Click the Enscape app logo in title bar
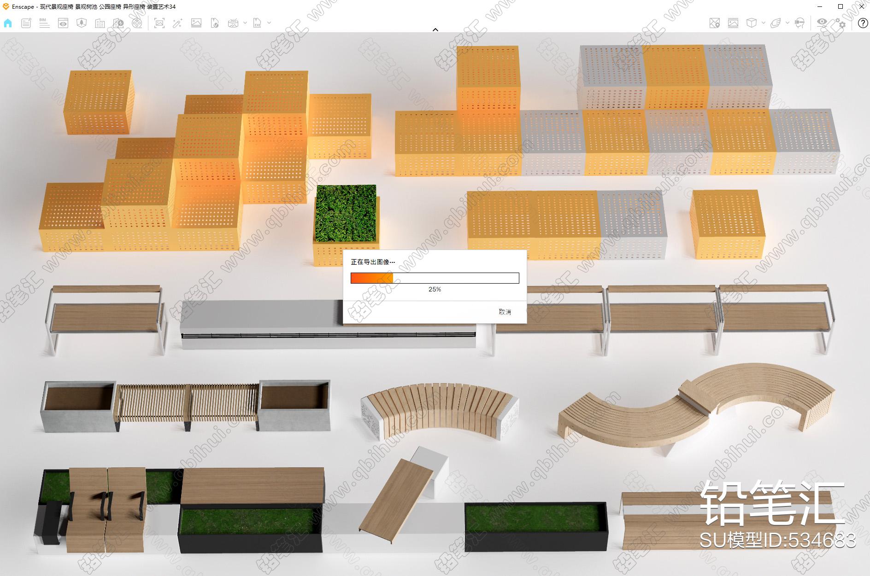 pos(6,6)
